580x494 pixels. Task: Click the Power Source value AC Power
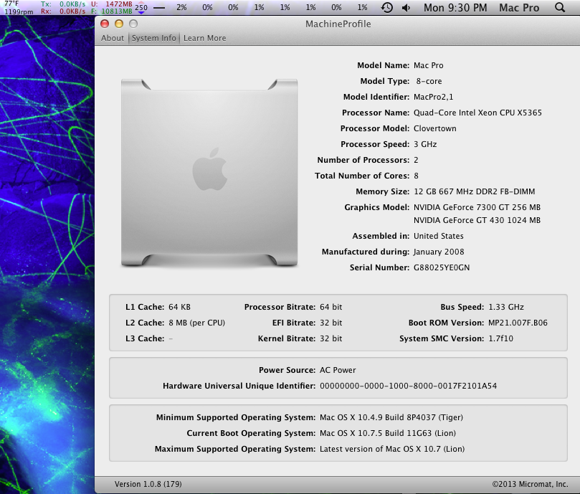(338, 370)
